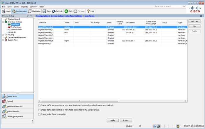Sort by the Security Level column header
Screen dimensions: 205x129
[120, 22]
